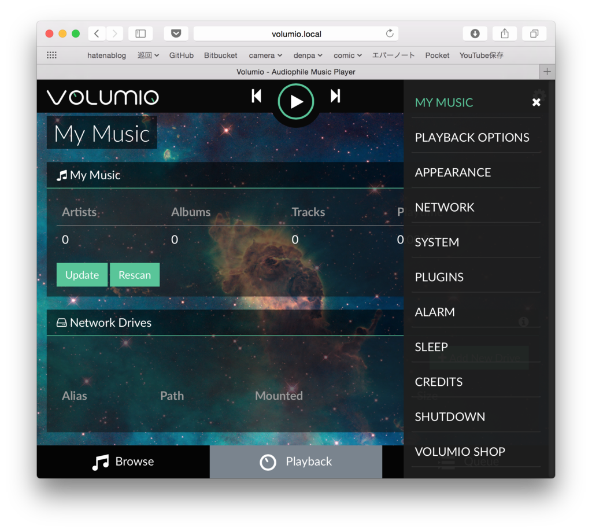This screenshot has width=592, height=531.
Task: Click the Network Drives section header
Action: 225,323
